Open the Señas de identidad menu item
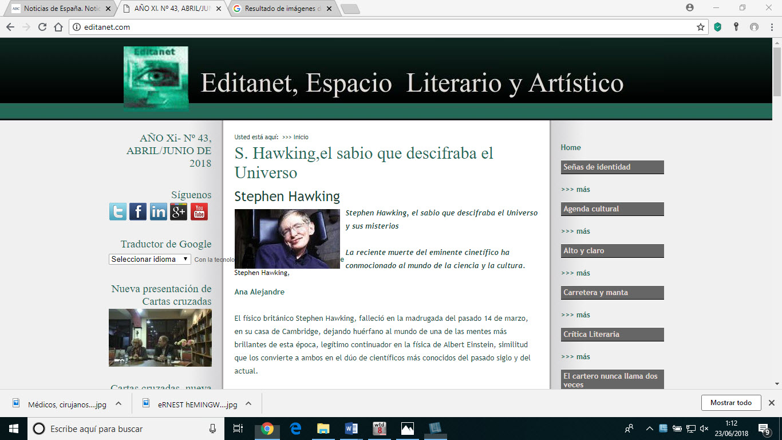Viewport: 782px width, 440px height. tap(612, 167)
